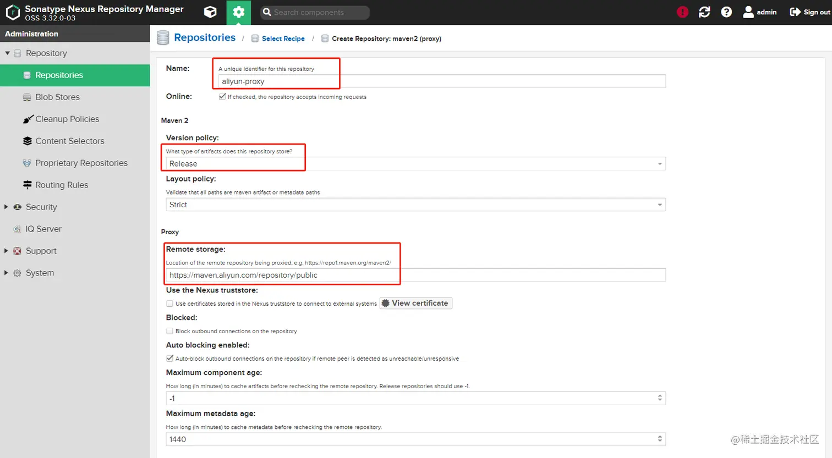Collapse the Repository tree section
Image resolution: width=832 pixels, height=458 pixels.
(x=8, y=53)
